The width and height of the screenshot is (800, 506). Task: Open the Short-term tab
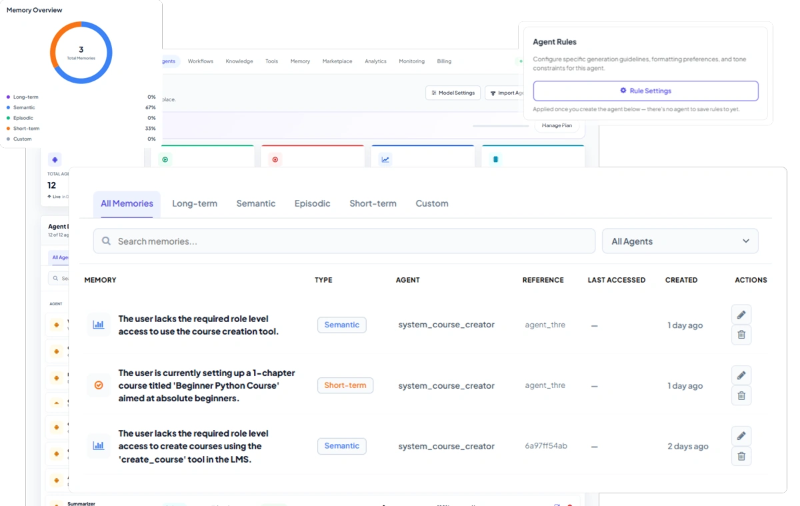click(373, 203)
